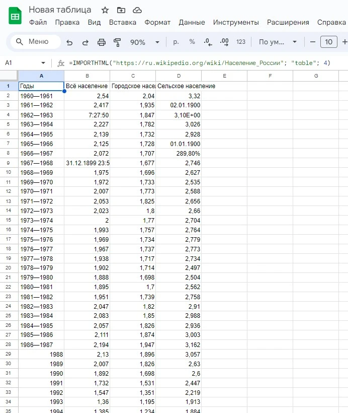348x413 pixels.
Task: Open the Вставка menu
Action: 122,22
